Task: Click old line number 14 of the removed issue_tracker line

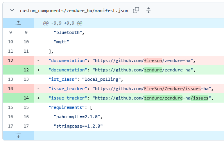Action: coord(11,89)
